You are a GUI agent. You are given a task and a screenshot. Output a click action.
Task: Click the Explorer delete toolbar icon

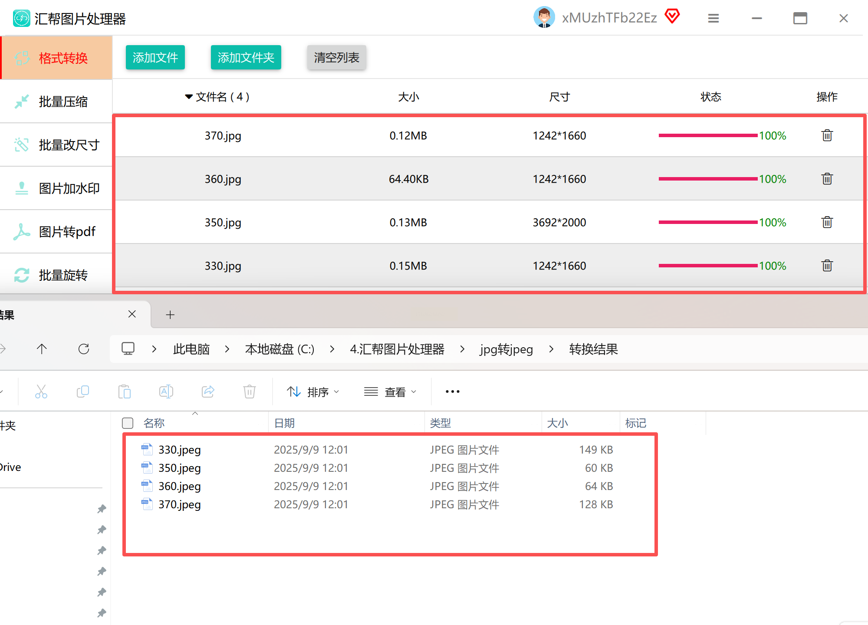[x=250, y=391]
